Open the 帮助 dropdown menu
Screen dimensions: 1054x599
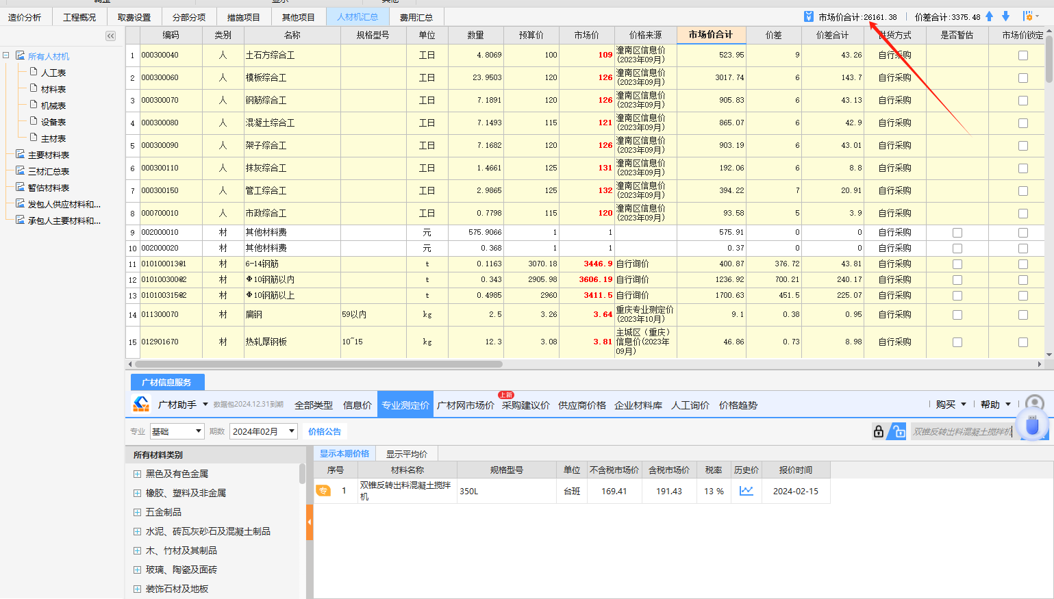996,405
